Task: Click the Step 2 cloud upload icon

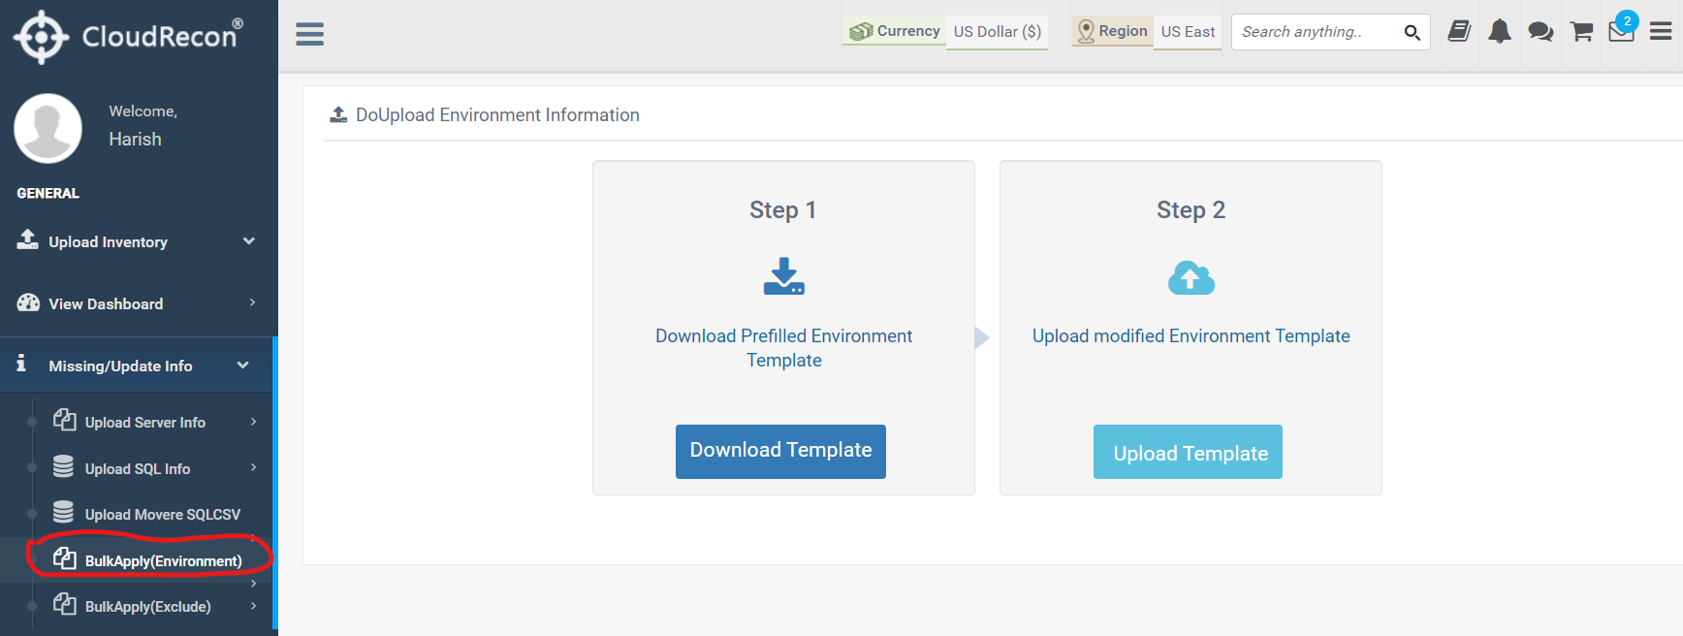Action: click(x=1191, y=278)
